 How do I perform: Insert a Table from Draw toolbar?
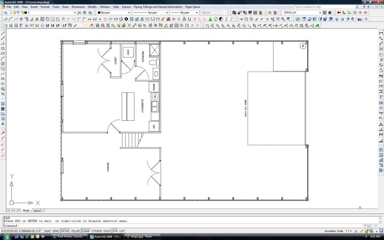tap(3, 119)
